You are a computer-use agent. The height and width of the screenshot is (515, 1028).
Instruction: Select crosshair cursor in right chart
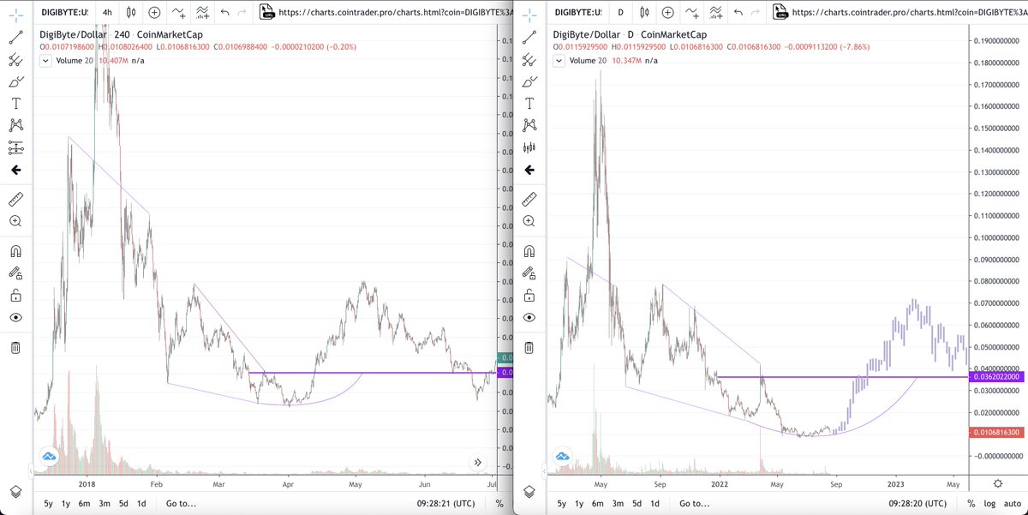click(x=529, y=13)
